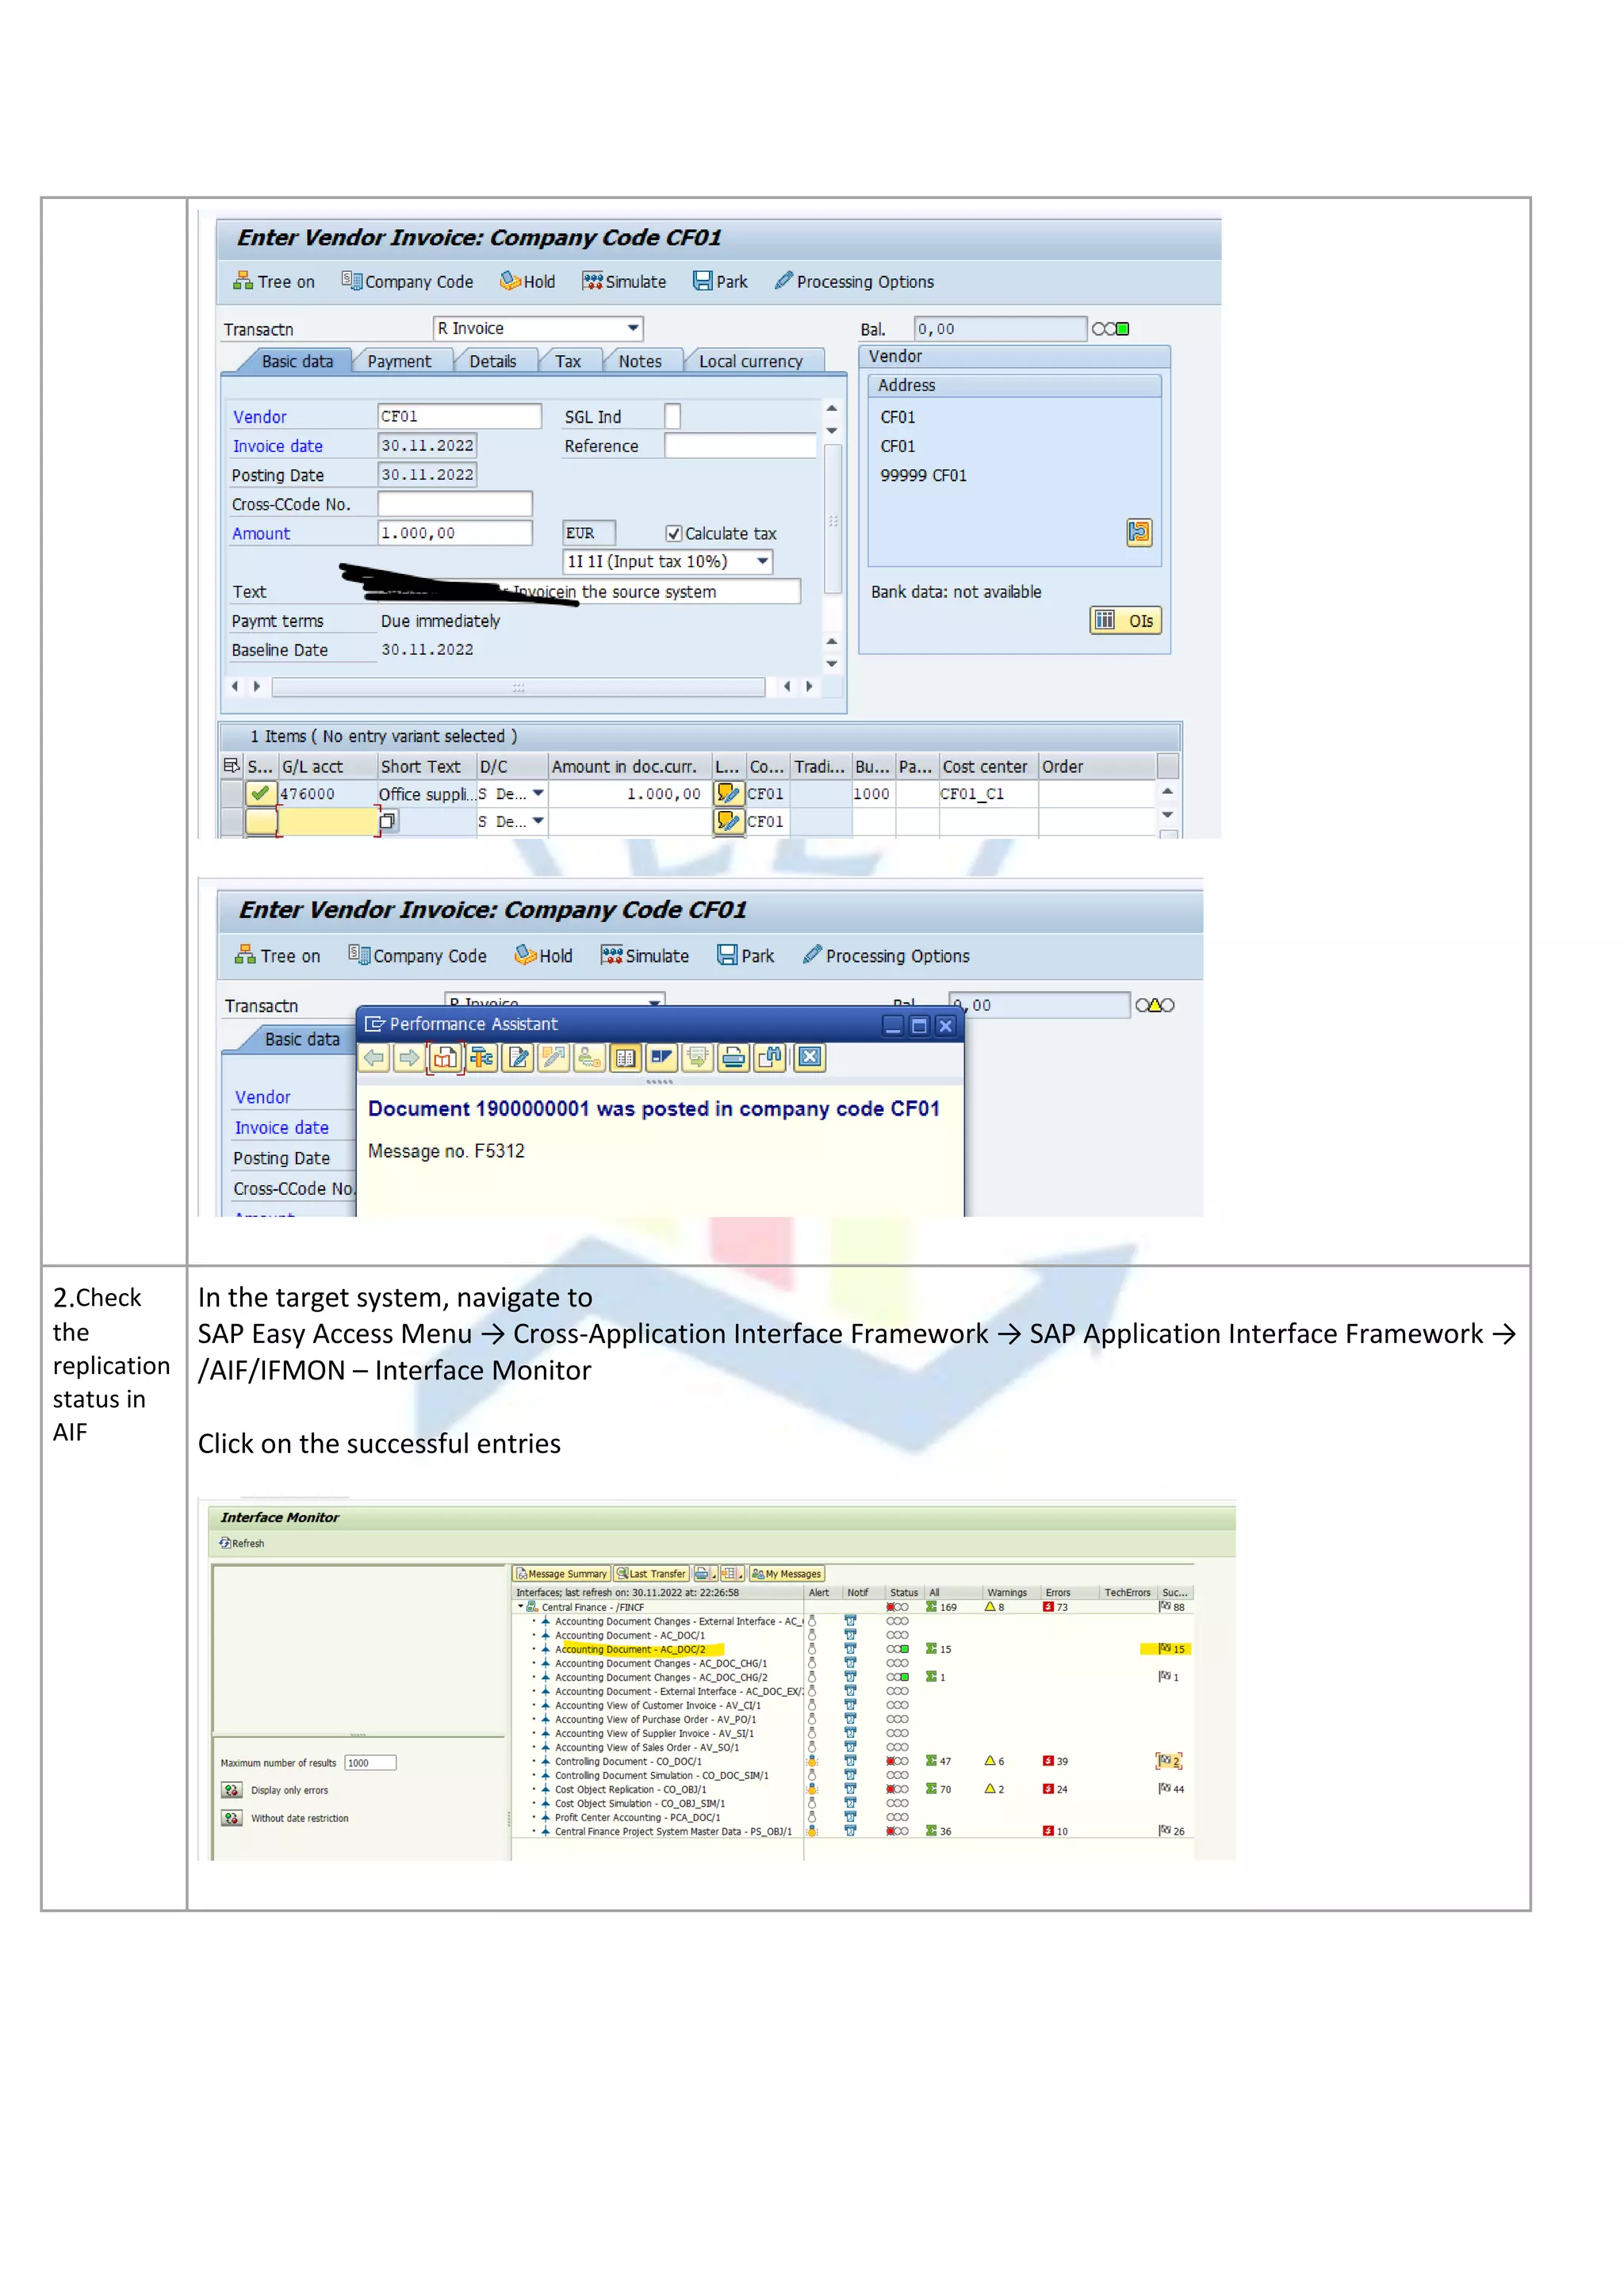Click technical information icon in Performance Assistant

coord(481,1057)
